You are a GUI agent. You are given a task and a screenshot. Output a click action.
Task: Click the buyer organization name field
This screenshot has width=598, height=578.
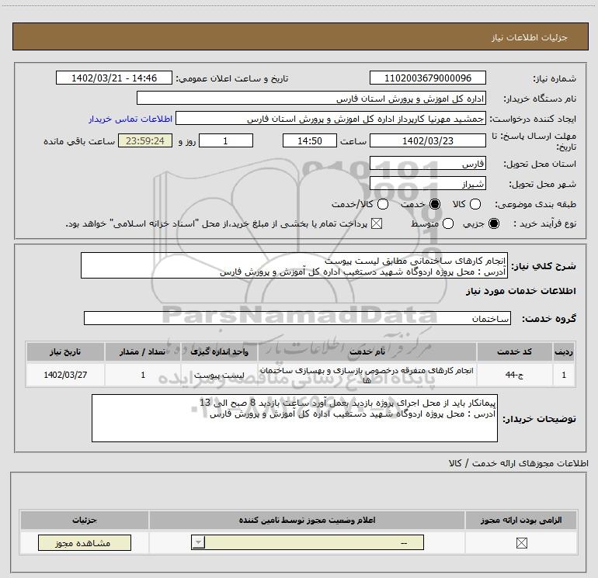tap(311, 99)
